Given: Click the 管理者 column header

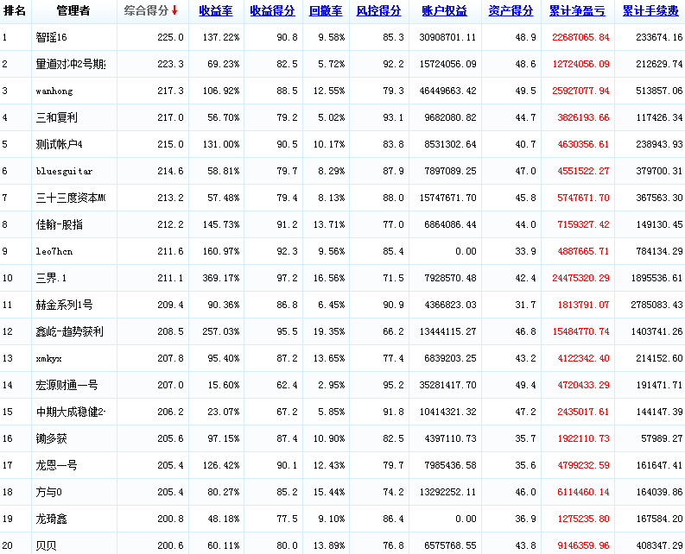Looking at the screenshot, I should [74, 11].
